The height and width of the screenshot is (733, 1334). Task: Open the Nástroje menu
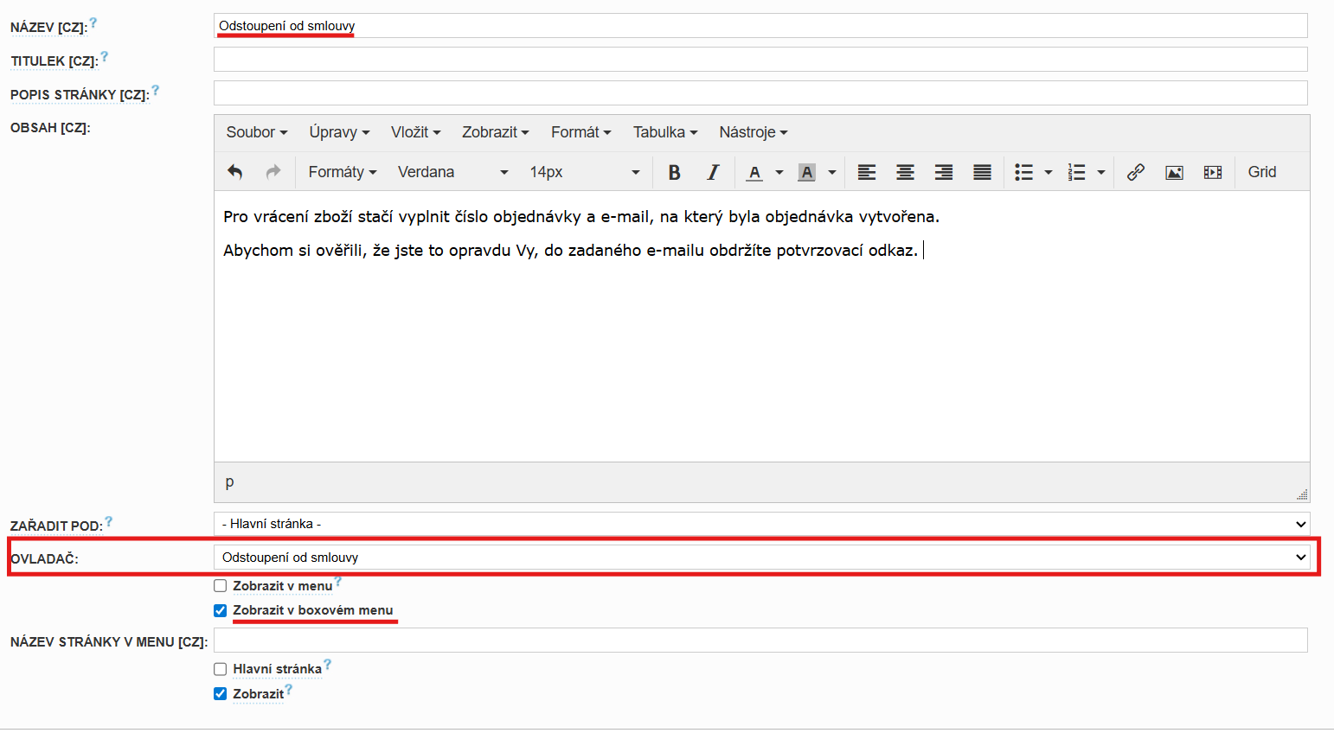754,132
